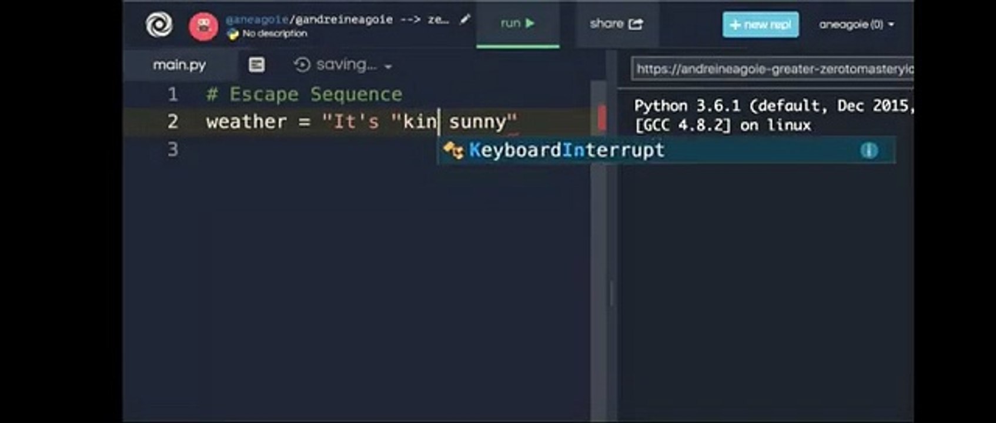Select the main.py file tab
The height and width of the screenshot is (423, 996).
point(179,65)
